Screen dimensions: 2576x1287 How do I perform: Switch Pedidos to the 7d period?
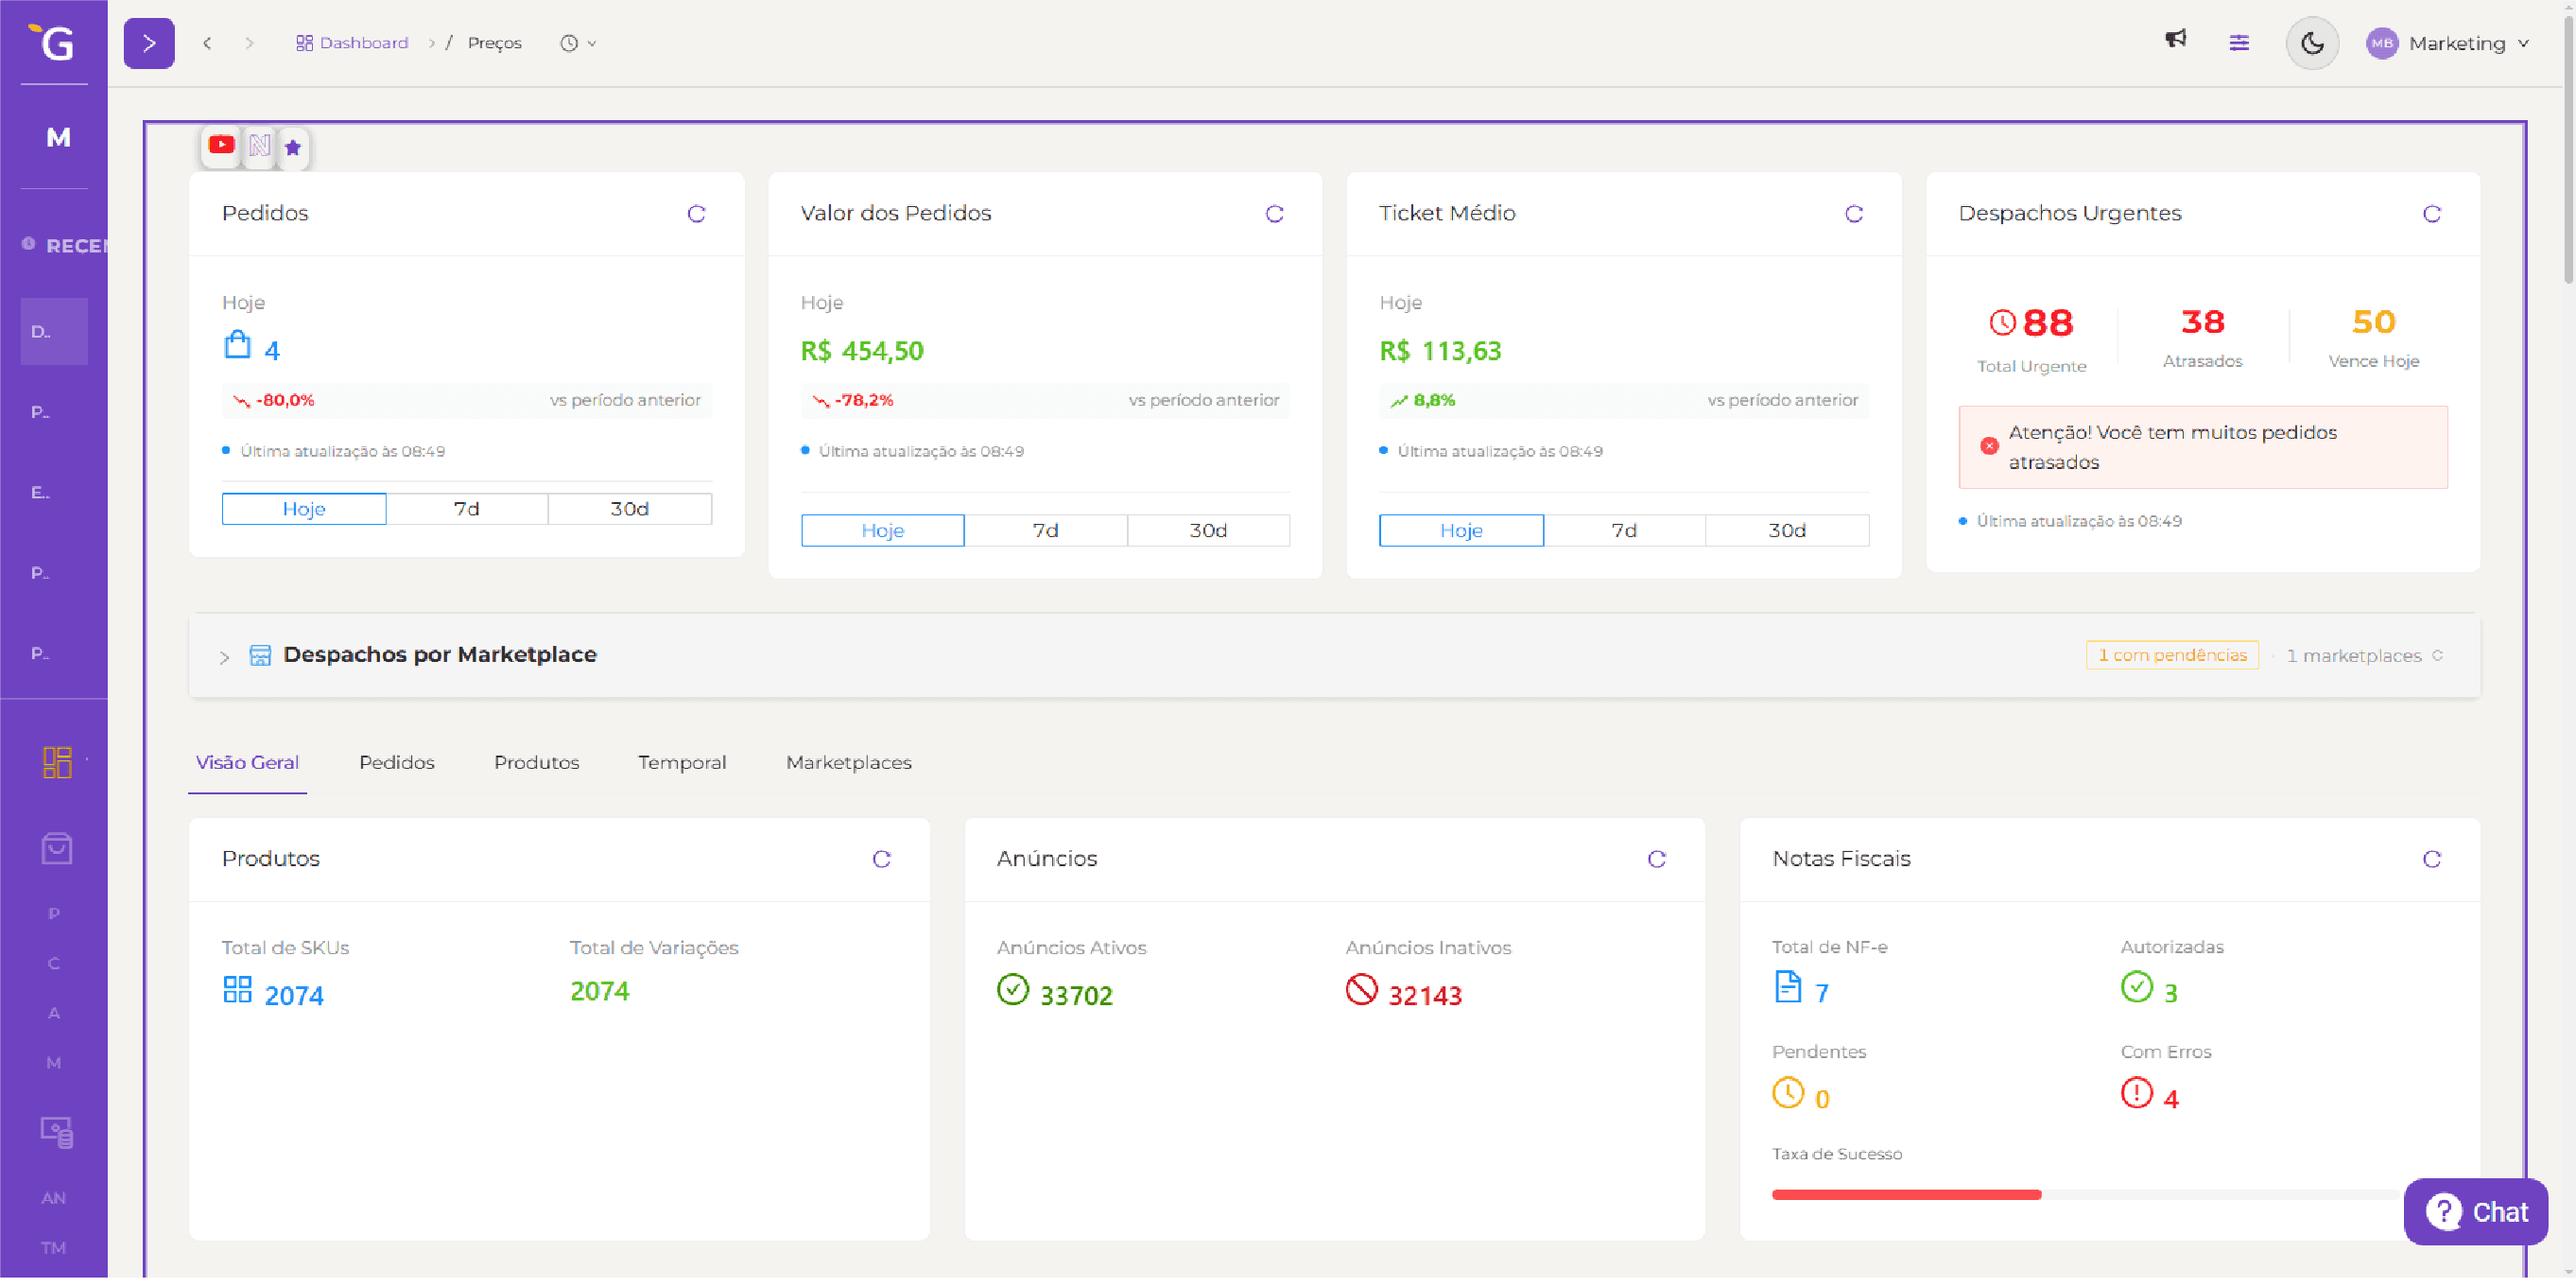click(x=466, y=508)
